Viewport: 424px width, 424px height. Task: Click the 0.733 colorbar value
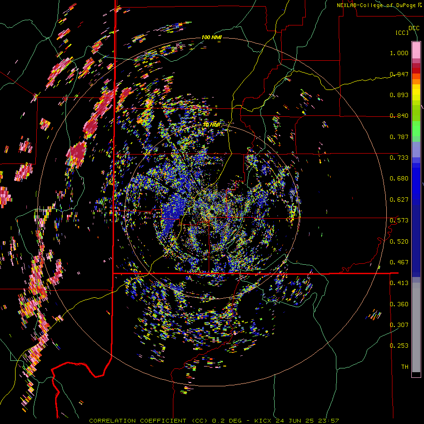tap(399, 158)
